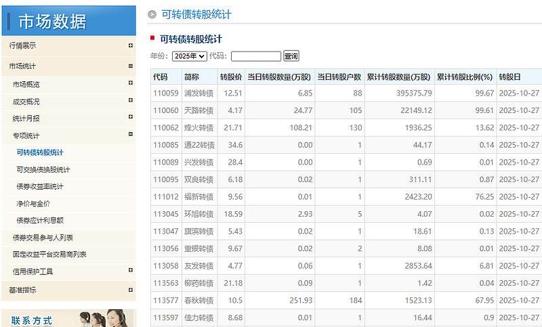Click the 当日转股户数 column header
Image resolution: width=542 pixels, height=327 pixels.
tap(339, 77)
